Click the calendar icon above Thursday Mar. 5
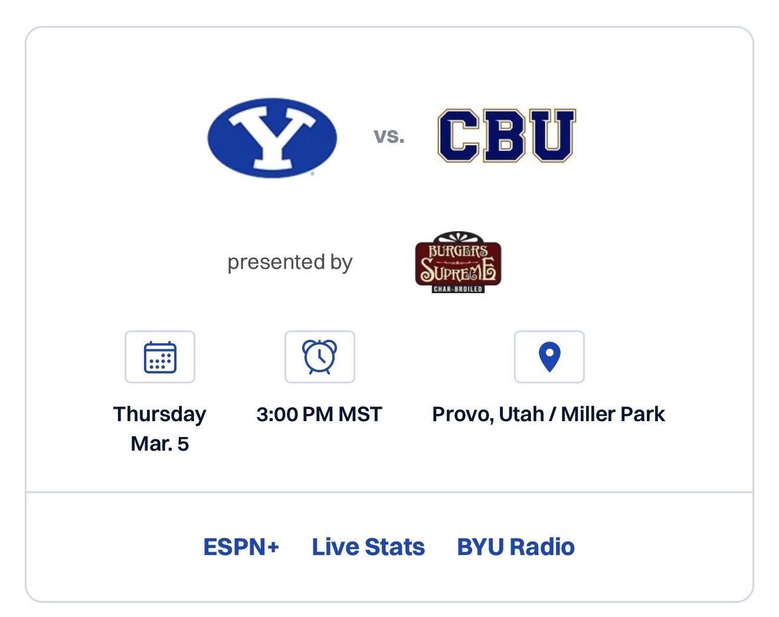779x617 pixels. (159, 356)
